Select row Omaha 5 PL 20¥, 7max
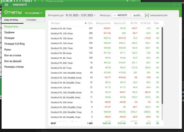 tap(105, 48)
